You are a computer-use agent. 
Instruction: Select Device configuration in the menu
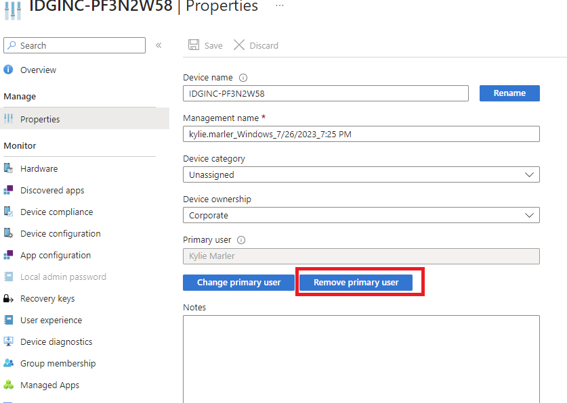click(60, 233)
